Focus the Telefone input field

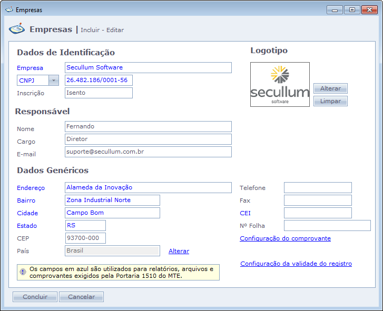point(318,188)
